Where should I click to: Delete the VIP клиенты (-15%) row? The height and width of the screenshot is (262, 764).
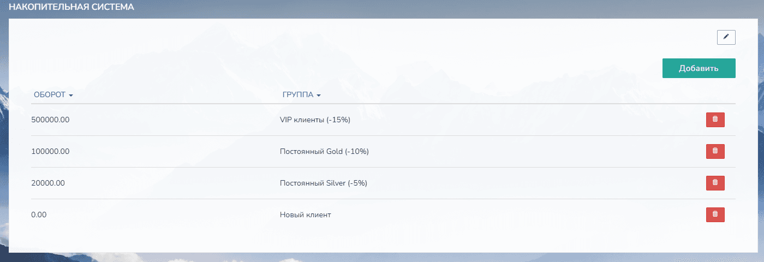(715, 120)
